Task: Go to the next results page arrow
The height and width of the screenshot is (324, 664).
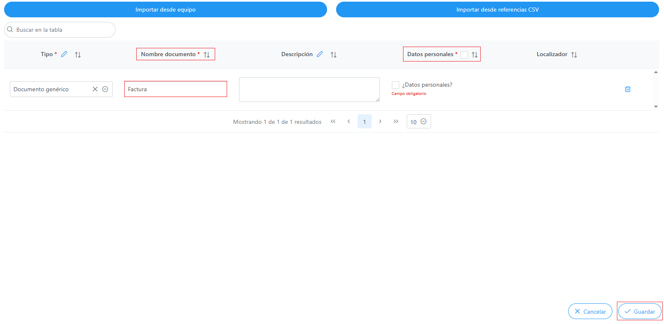Action: [380, 121]
